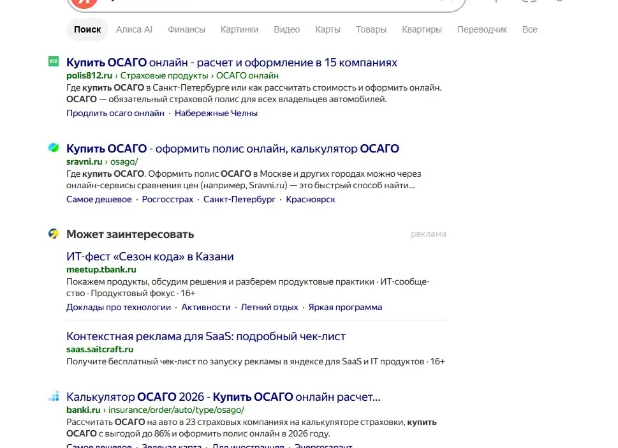618x448 pixels.
Task: Open Страховые продукты breadcrumb
Action: [165, 75]
